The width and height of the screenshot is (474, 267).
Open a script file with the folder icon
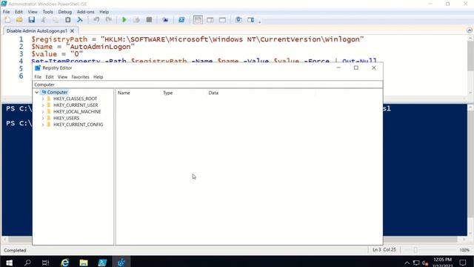[x=19, y=20]
